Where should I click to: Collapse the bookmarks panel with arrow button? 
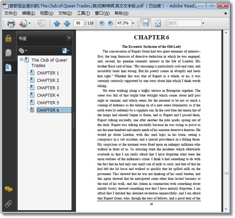pos(69,38)
